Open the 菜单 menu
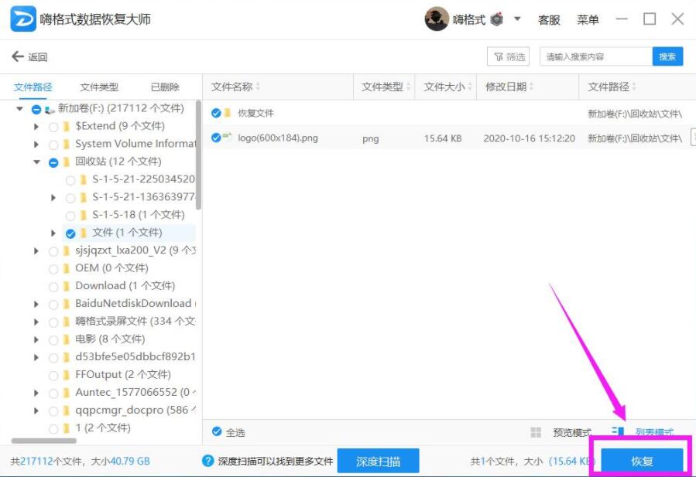 (x=588, y=19)
